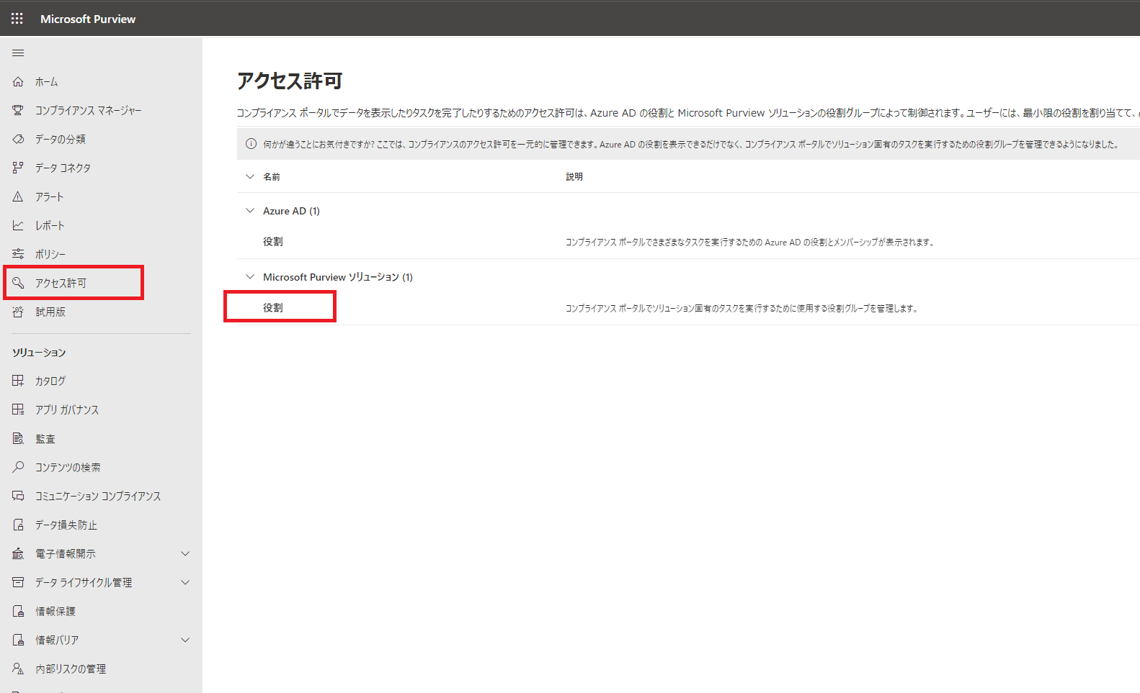The image size is (1140, 693).
Task: Click the データの分類 tag icon
Action: coord(18,140)
